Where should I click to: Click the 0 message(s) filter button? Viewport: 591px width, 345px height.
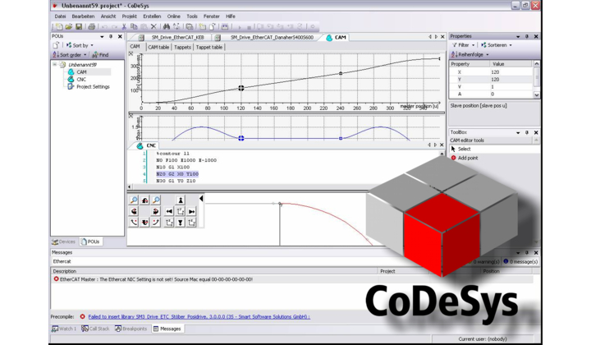pos(521,262)
